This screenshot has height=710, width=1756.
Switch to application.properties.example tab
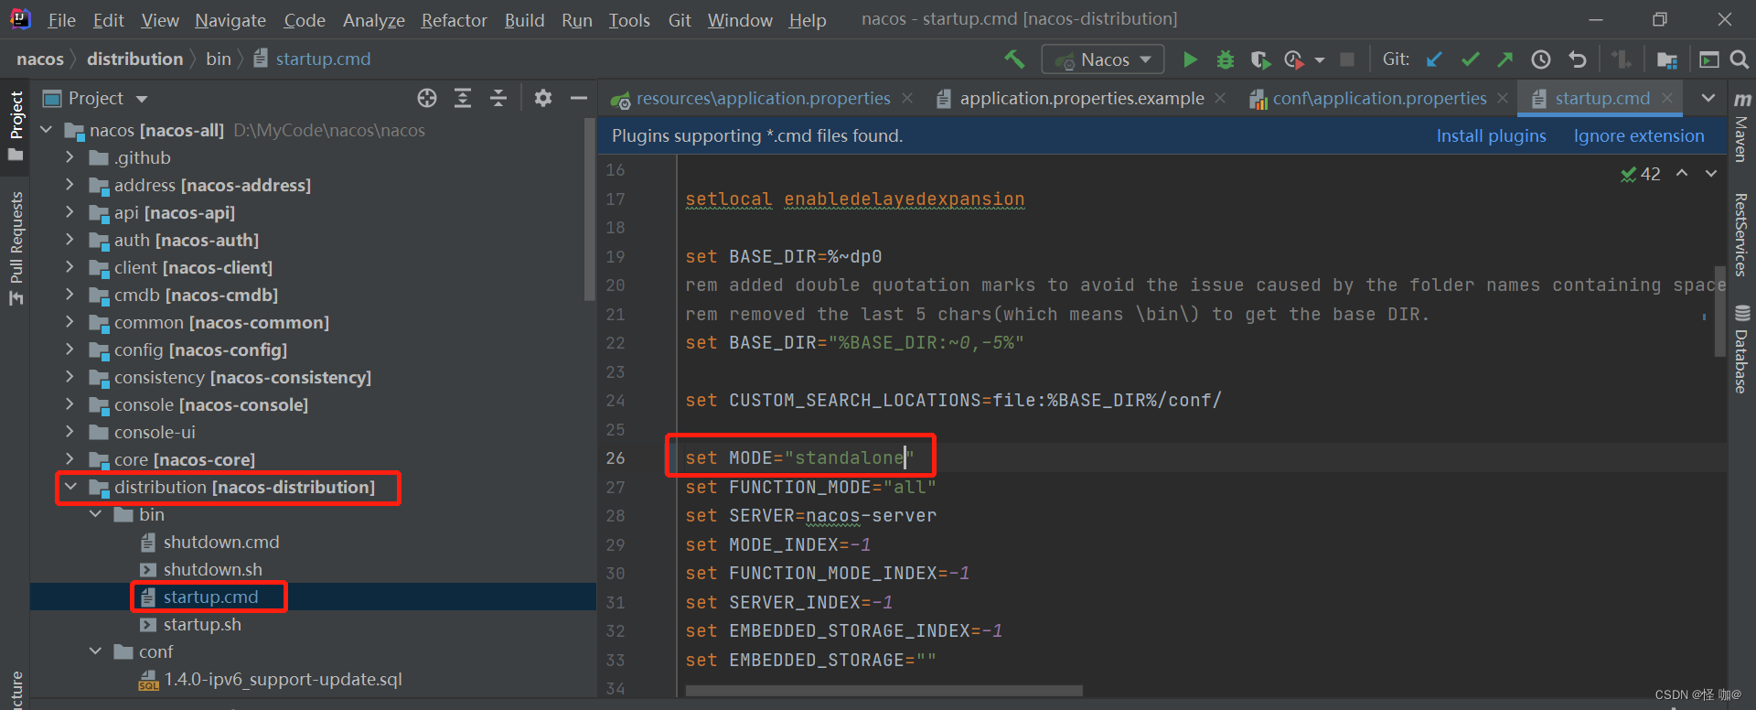[x=1081, y=98]
